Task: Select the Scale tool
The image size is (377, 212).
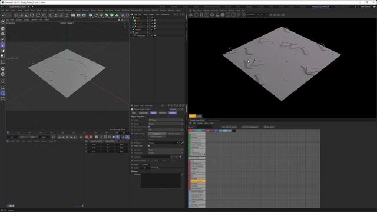Action: click(x=27, y=15)
